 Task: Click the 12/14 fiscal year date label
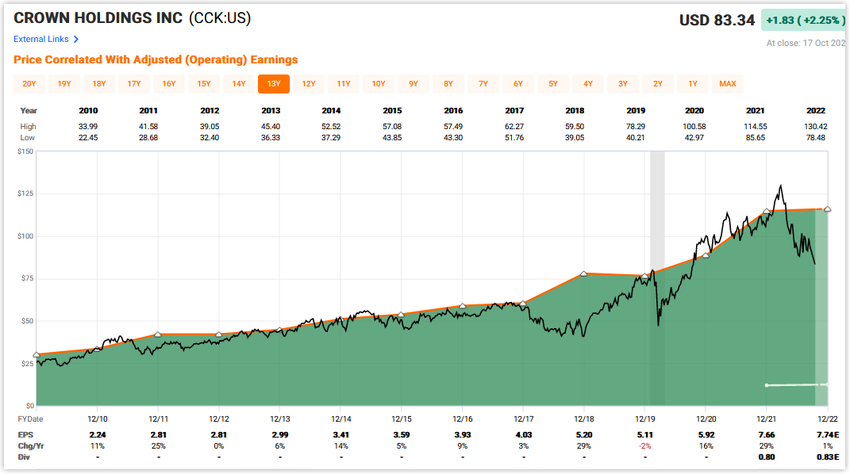341,419
